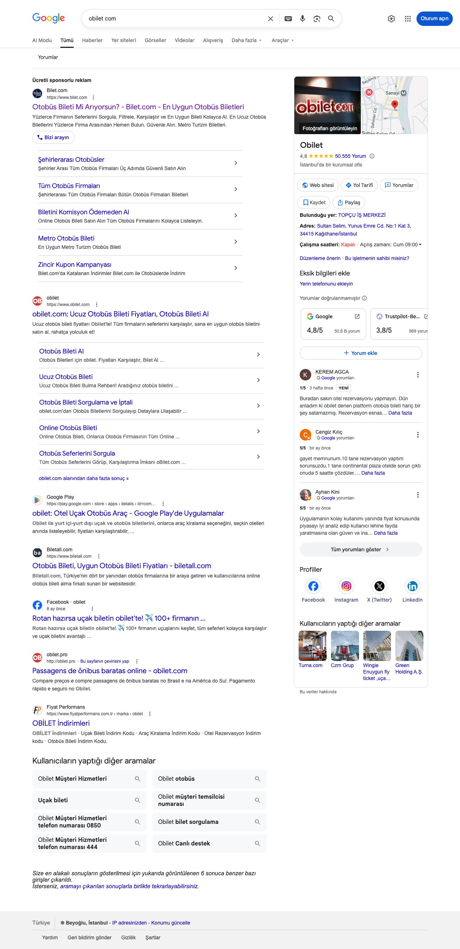
Task: Click the Web sitesi button in Obilet panel
Action: coord(318,185)
